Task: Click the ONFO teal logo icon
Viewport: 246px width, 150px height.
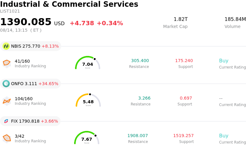Action: tap(6, 84)
